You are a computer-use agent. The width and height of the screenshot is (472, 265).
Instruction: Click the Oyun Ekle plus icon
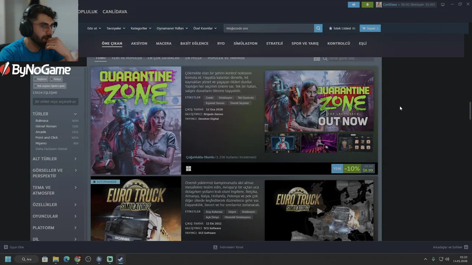coord(6,247)
